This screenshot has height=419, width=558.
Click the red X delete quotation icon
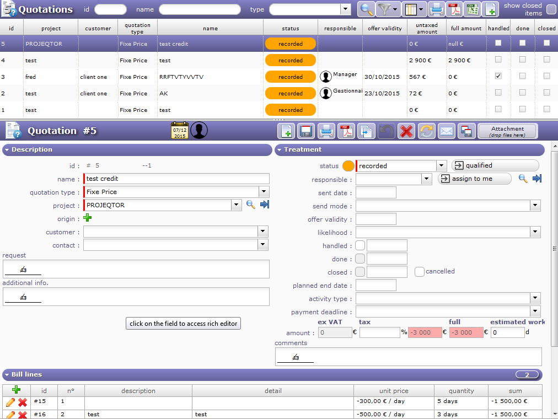point(406,131)
